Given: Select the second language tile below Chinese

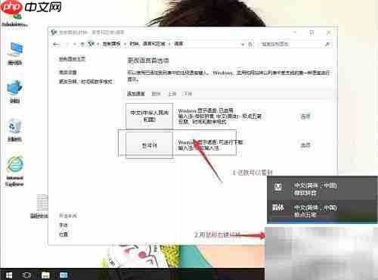Looking at the screenshot, I should (150, 145).
